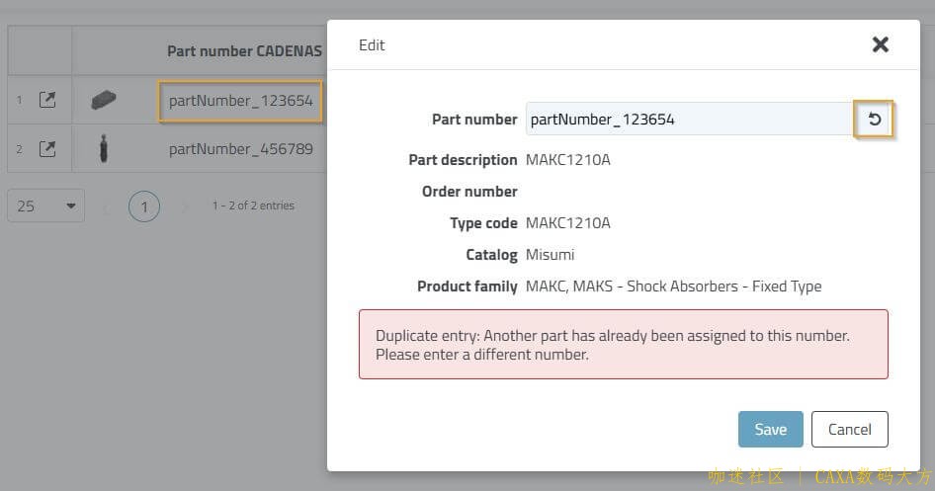Click the shock absorber thumbnail in row 1
The height and width of the screenshot is (491, 935).
tap(104, 100)
